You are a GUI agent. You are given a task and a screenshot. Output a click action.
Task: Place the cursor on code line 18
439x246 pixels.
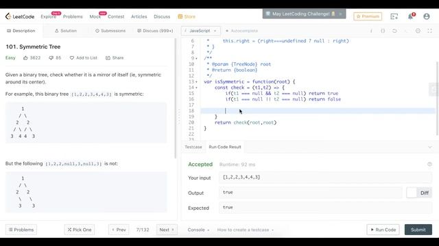(318, 111)
